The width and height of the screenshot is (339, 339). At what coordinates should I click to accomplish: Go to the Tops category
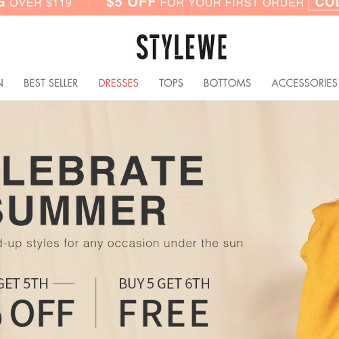[x=171, y=83]
